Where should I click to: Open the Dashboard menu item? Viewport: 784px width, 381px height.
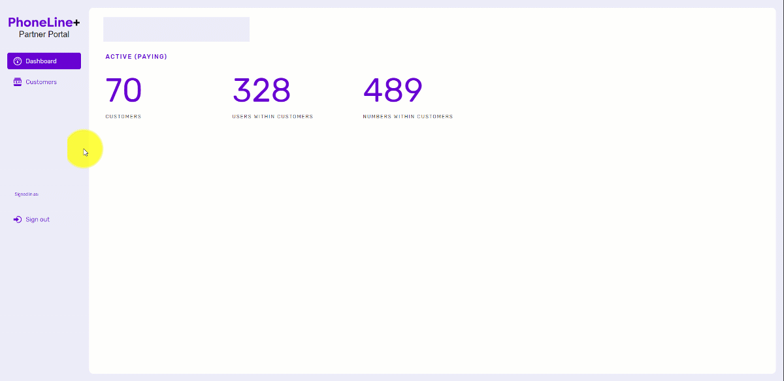tap(44, 61)
